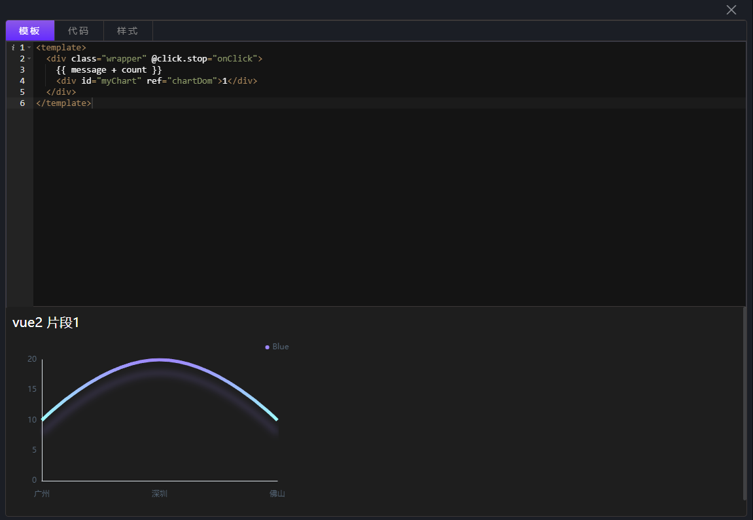Viewport: 753px width, 520px height.
Task: Open the 代码 tab
Action: 79,31
